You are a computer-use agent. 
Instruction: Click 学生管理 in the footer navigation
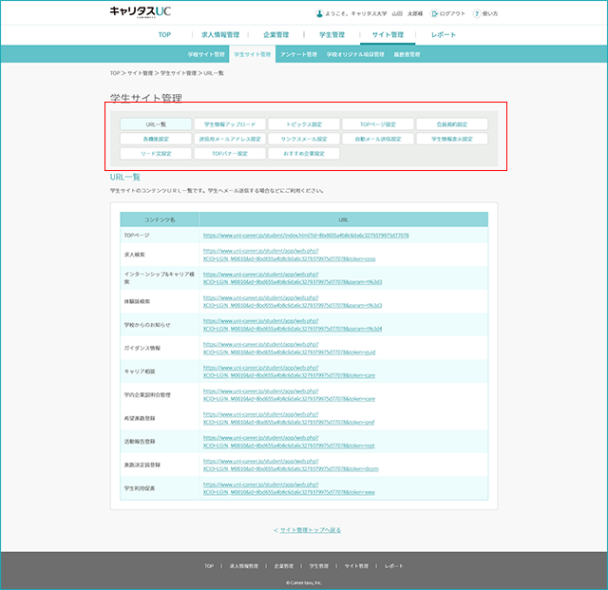point(319,566)
